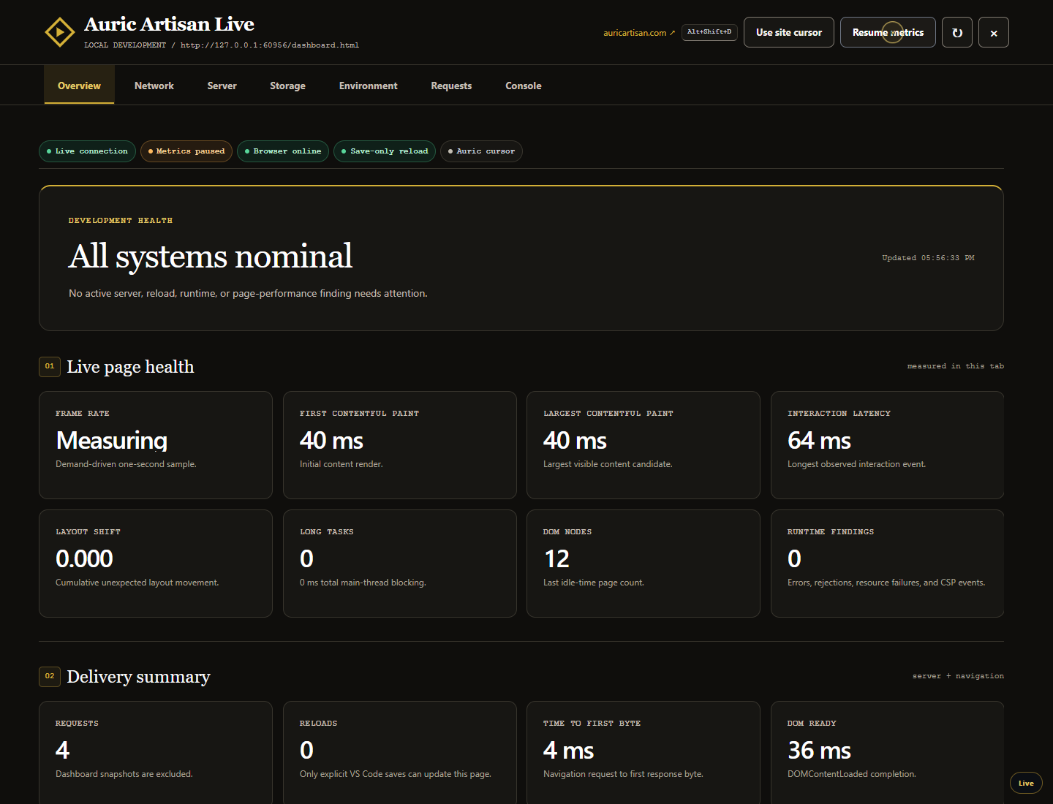Click the Development Health label
This screenshot has height=804, width=1053.
pyautogui.click(x=121, y=221)
